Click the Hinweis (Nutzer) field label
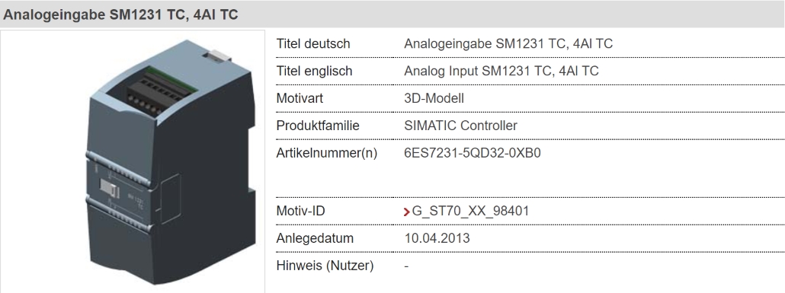The width and height of the screenshot is (785, 293). click(x=325, y=266)
